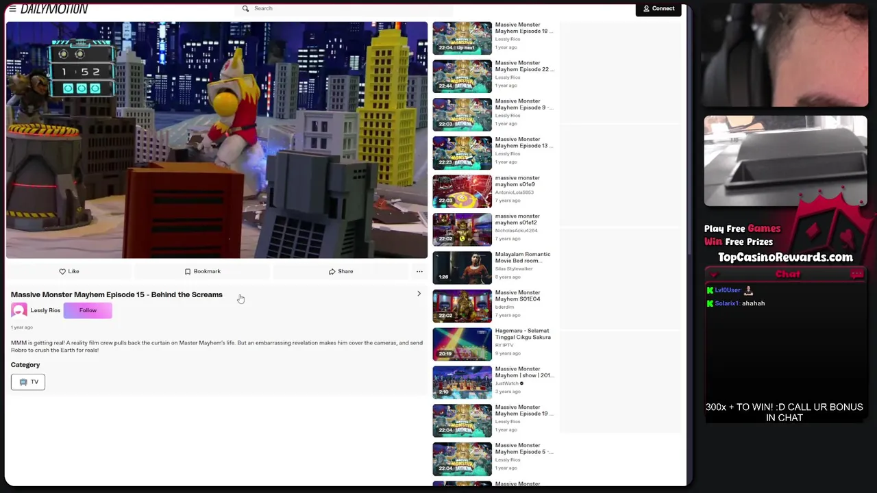Click the video title Behind the Screams
Screen dimensions: 877x493
(x=116, y=294)
